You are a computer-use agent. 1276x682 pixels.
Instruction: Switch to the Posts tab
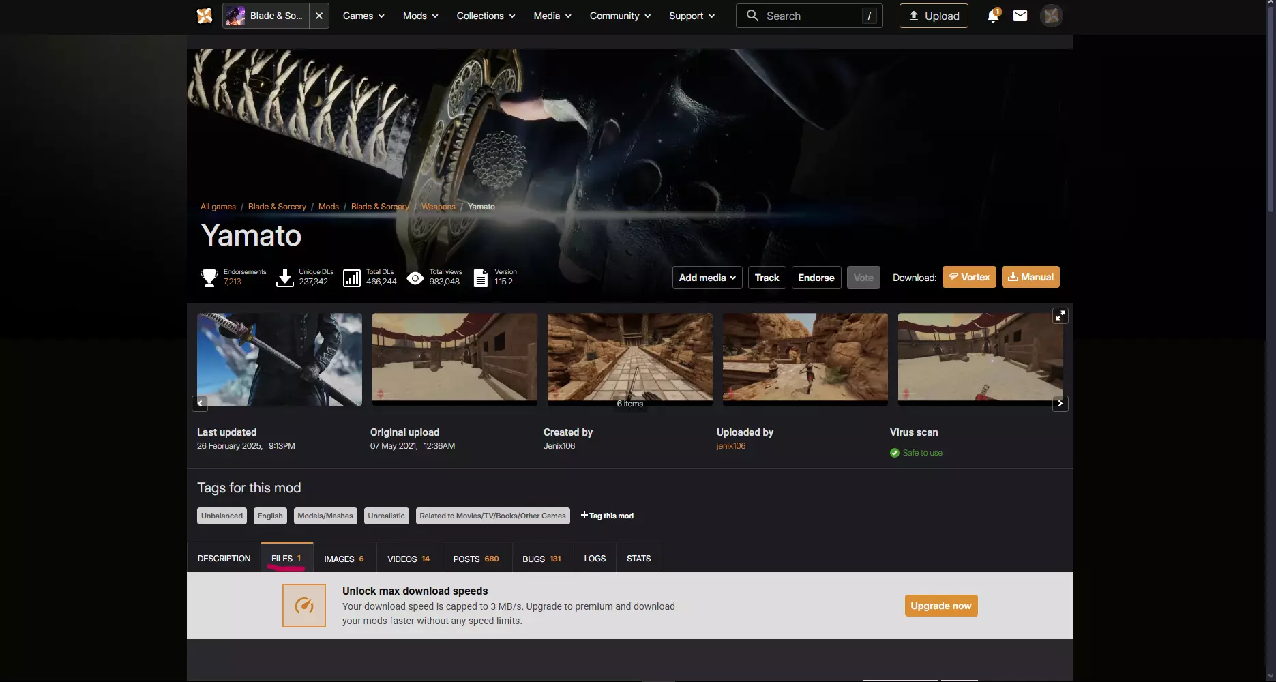pos(476,559)
